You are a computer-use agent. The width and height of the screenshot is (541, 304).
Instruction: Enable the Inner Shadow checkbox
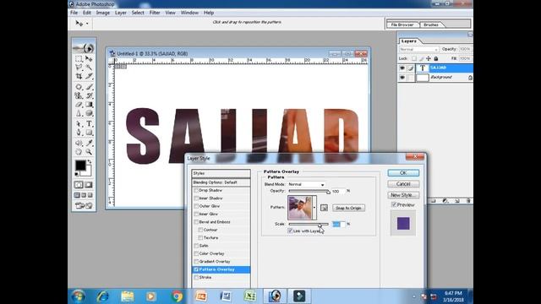point(196,198)
